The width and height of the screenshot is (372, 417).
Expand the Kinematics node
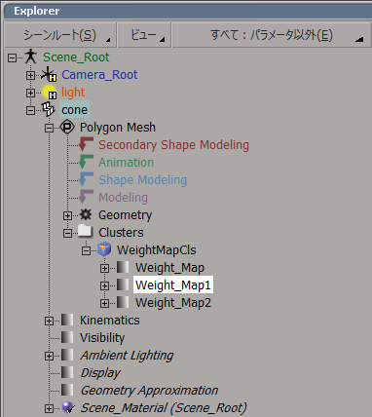49,322
